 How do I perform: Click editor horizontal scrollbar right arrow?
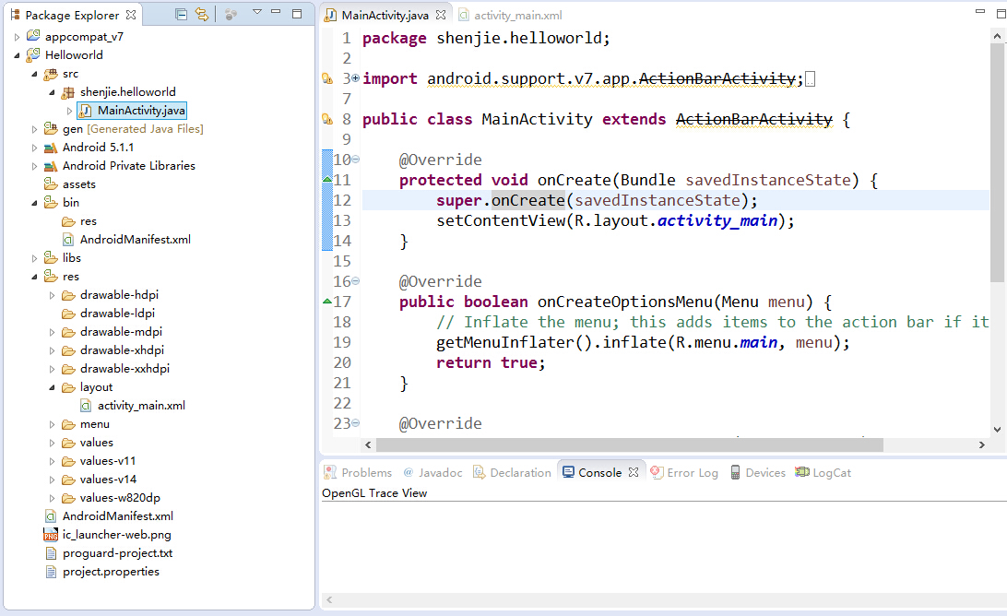[x=981, y=444]
